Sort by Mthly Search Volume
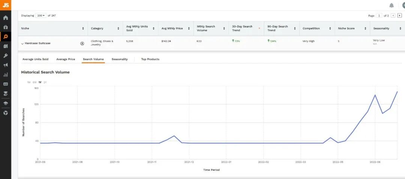This screenshot has width=405, height=179. (224, 29)
